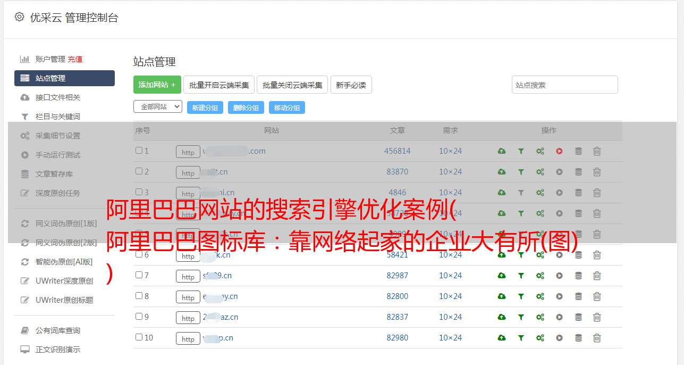The height and width of the screenshot is (365, 684).
Task: Open the database icon in row 9
Action: click(x=578, y=317)
